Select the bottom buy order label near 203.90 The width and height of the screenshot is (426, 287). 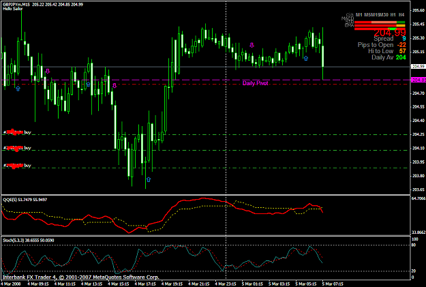click(17, 165)
